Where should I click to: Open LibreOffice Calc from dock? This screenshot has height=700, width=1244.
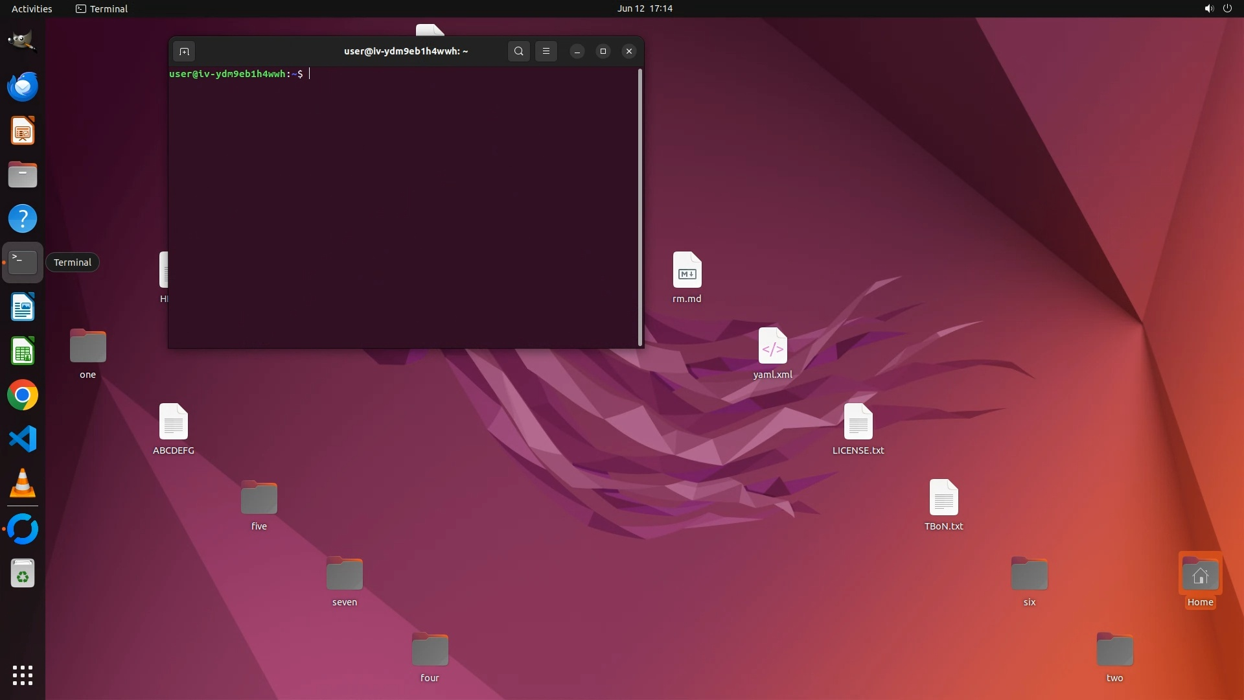coord(22,351)
